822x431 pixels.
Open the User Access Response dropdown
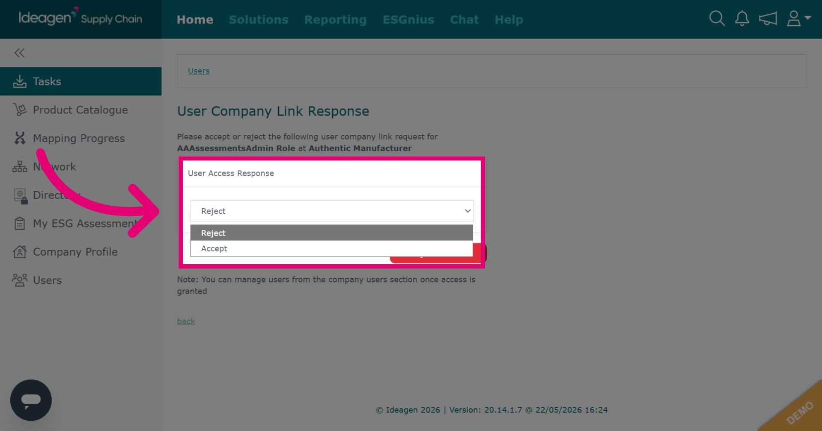(332, 211)
